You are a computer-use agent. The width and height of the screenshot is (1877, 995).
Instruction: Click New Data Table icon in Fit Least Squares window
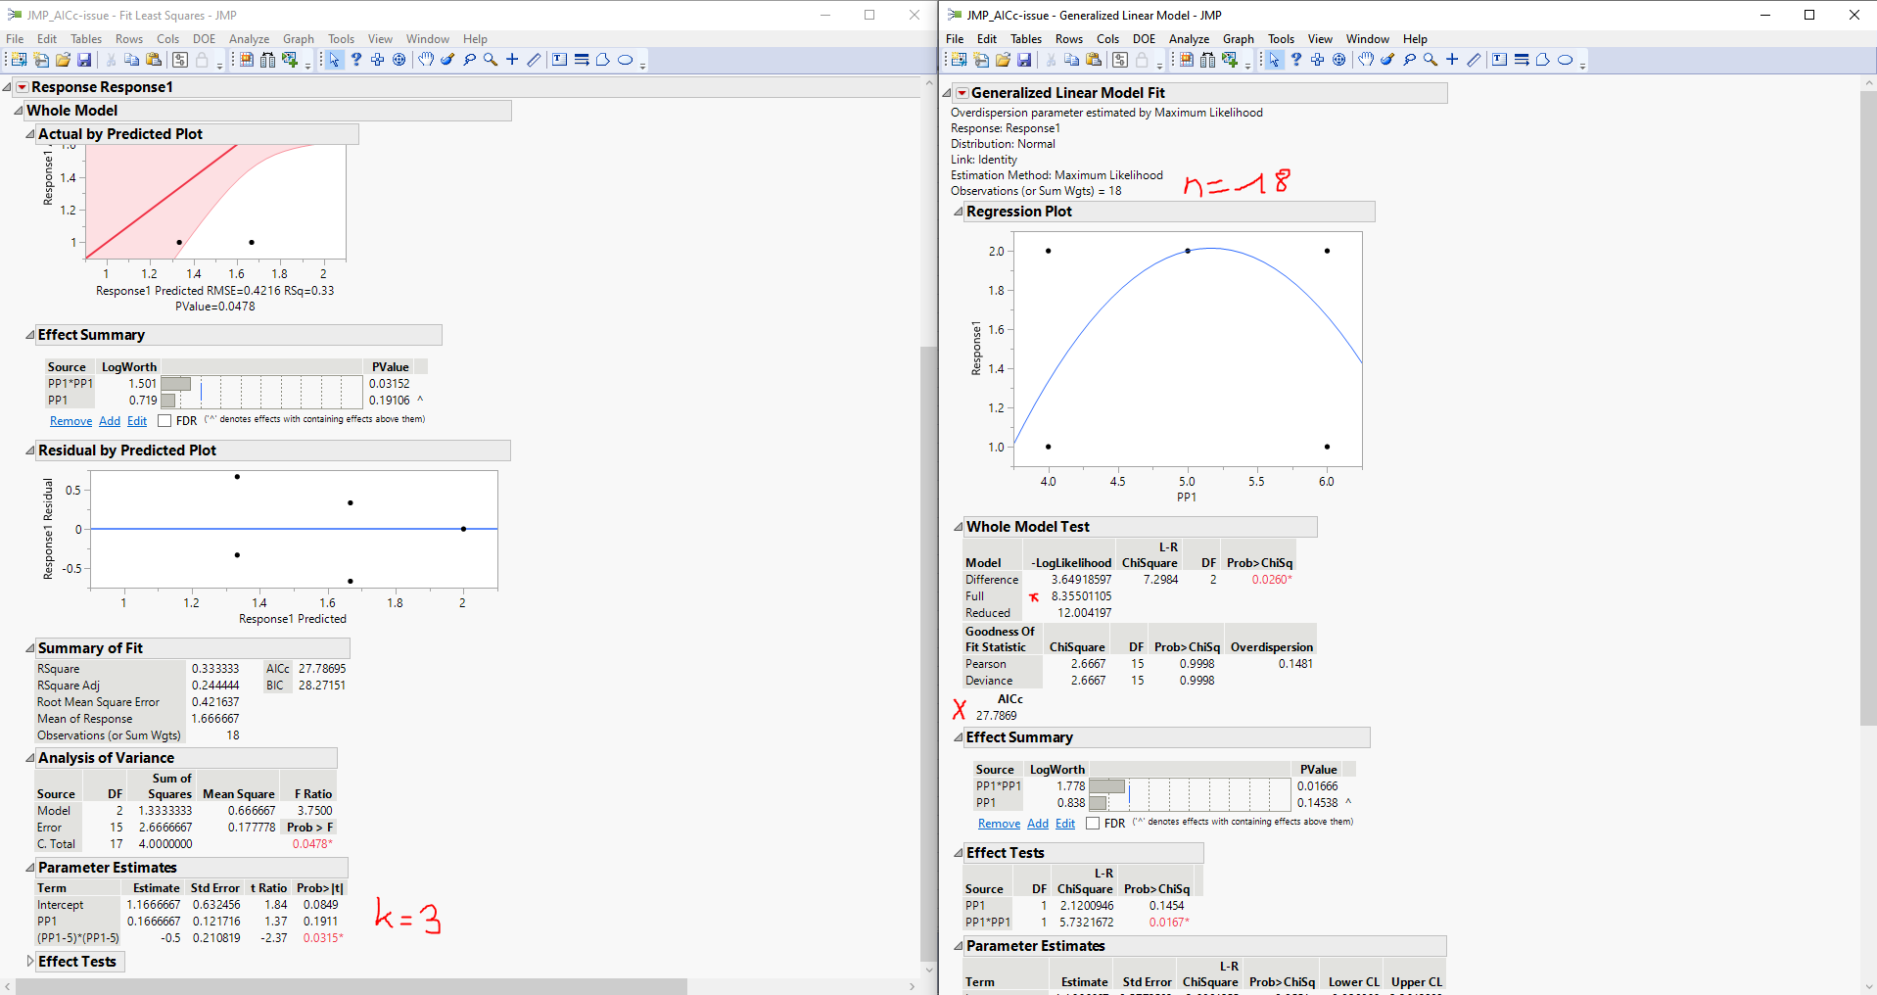[19, 60]
